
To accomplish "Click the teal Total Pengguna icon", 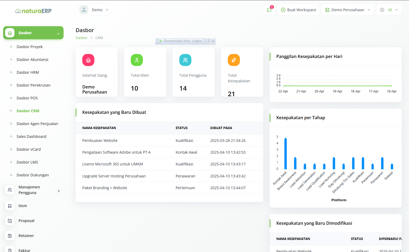I will coord(185,60).
